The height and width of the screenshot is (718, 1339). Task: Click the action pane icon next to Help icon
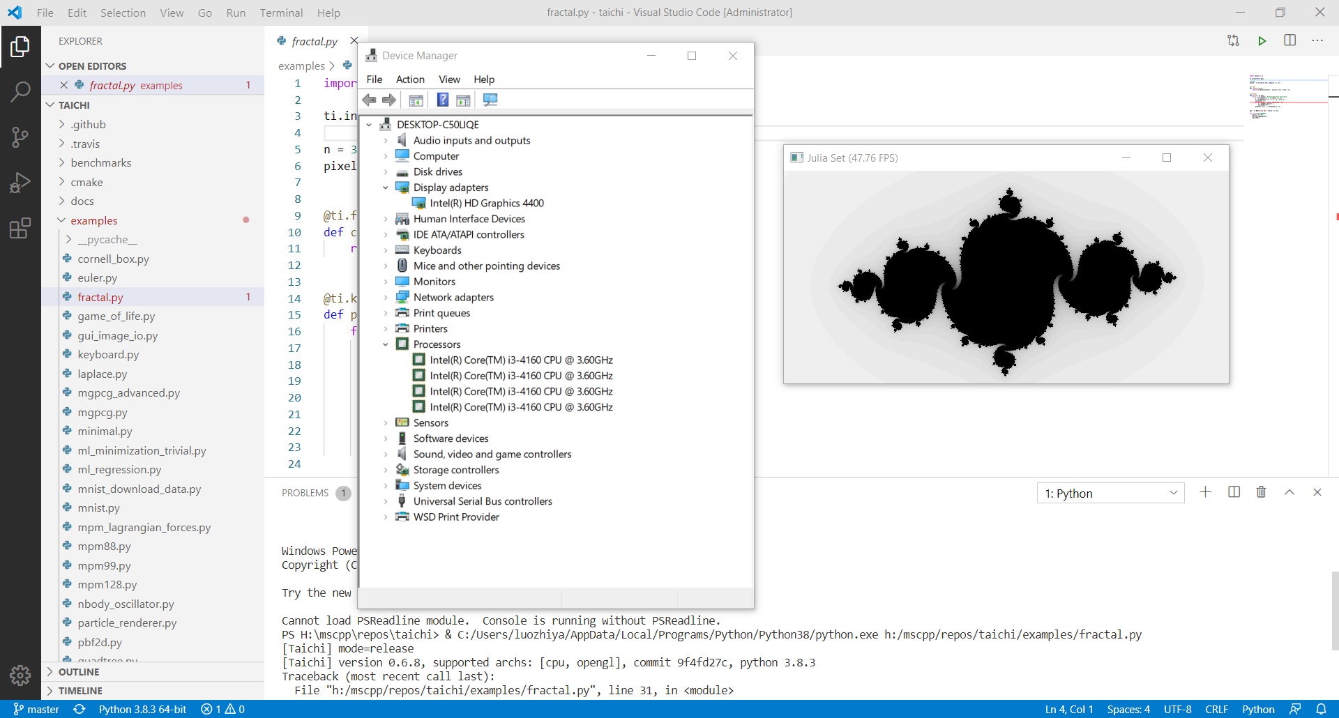463,100
